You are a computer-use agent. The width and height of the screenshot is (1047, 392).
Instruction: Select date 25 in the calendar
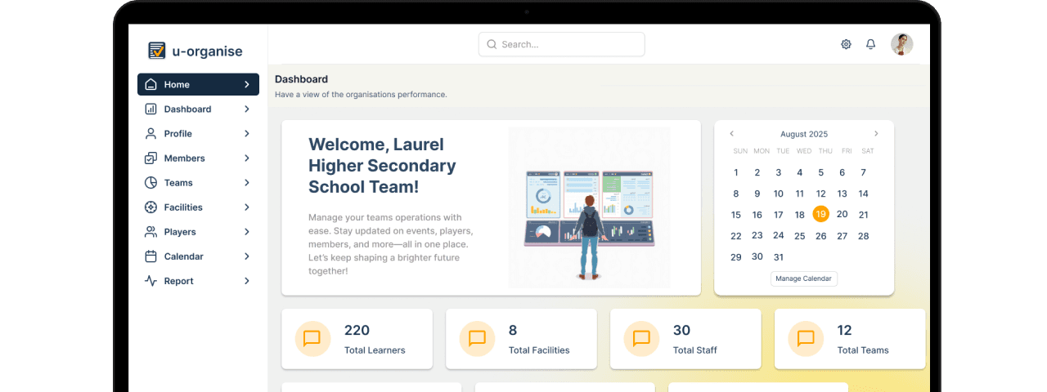pyautogui.click(x=799, y=235)
